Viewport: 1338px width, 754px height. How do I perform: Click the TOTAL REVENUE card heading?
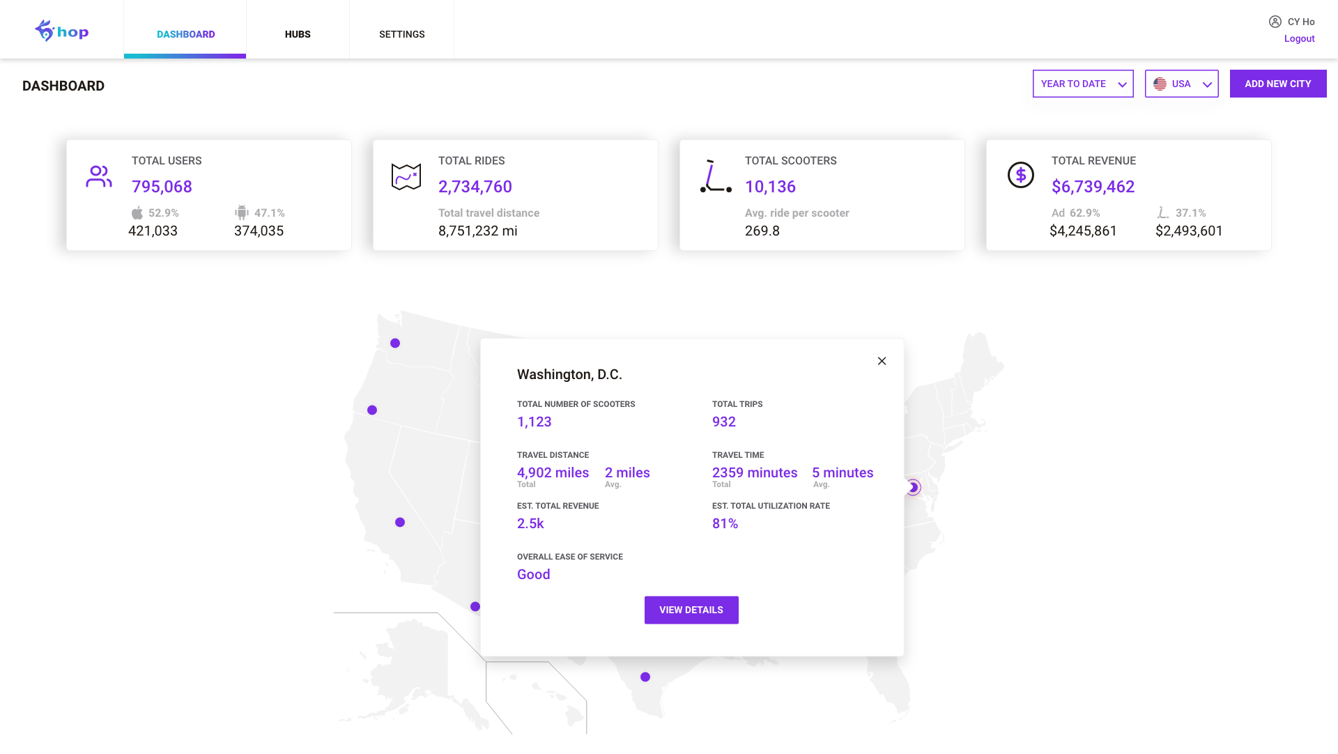[x=1093, y=160]
